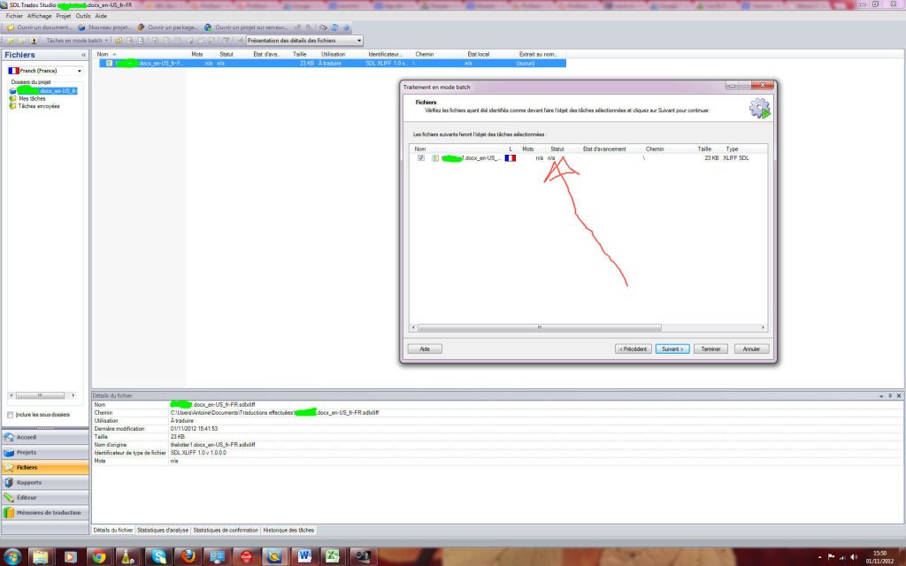Click the Mémoires de traduction book icon

click(x=9, y=512)
